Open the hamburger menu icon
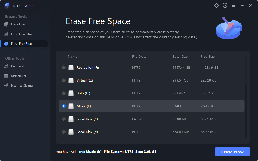The height and width of the screenshot is (161, 258). [x=234, y=5]
